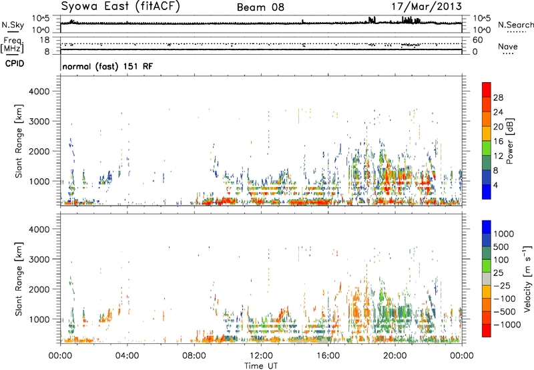Screen dimensions: 534x370
Task: Click the velocity colorbar gray middle segment
Action: click(x=487, y=279)
